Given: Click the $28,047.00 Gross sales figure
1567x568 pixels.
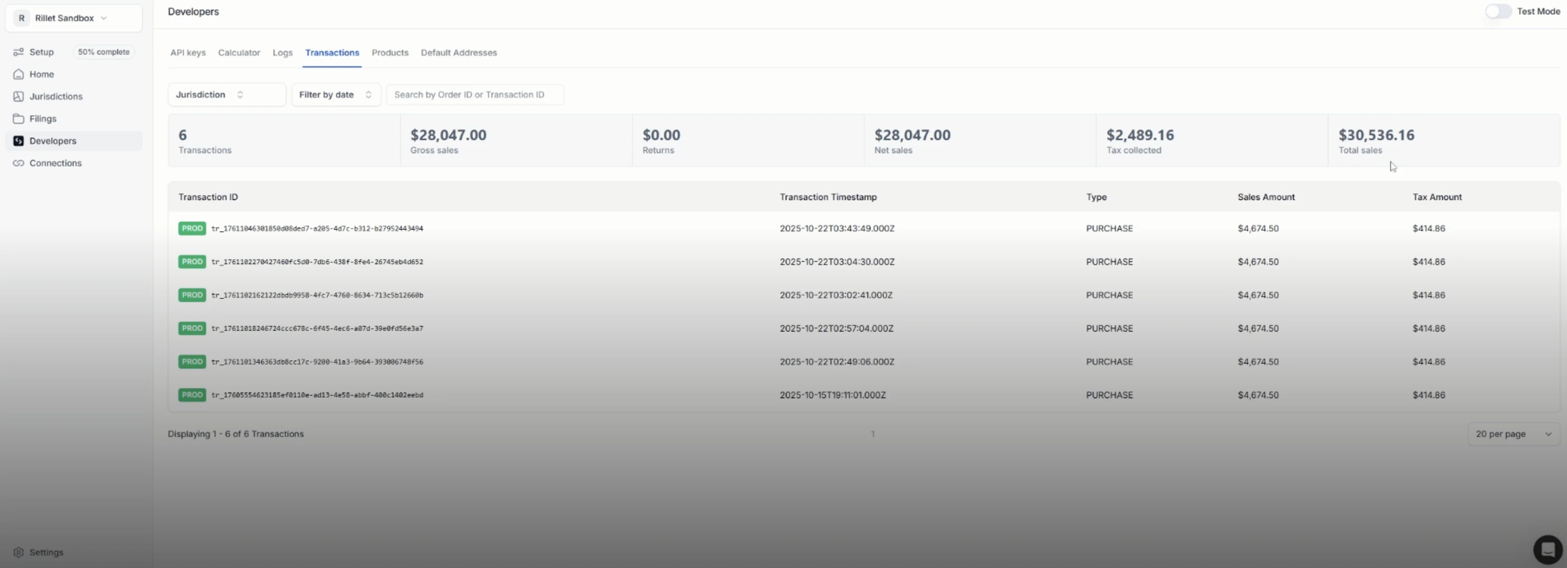Looking at the screenshot, I should (448, 135).
